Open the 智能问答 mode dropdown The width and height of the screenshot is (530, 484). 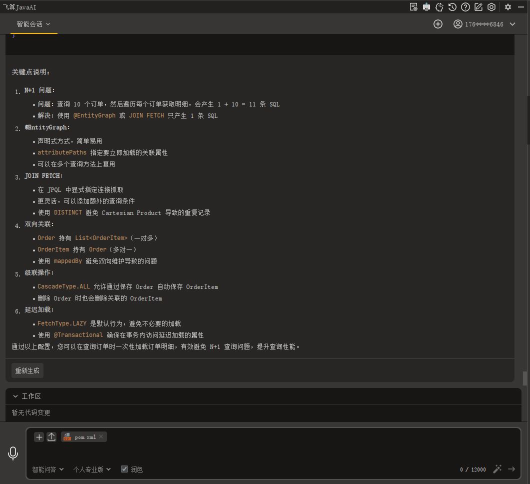click(47, 469)
